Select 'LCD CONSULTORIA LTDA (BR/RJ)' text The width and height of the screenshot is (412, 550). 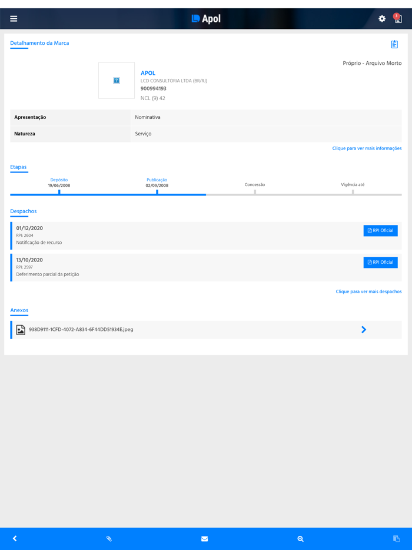pos(174,81)
